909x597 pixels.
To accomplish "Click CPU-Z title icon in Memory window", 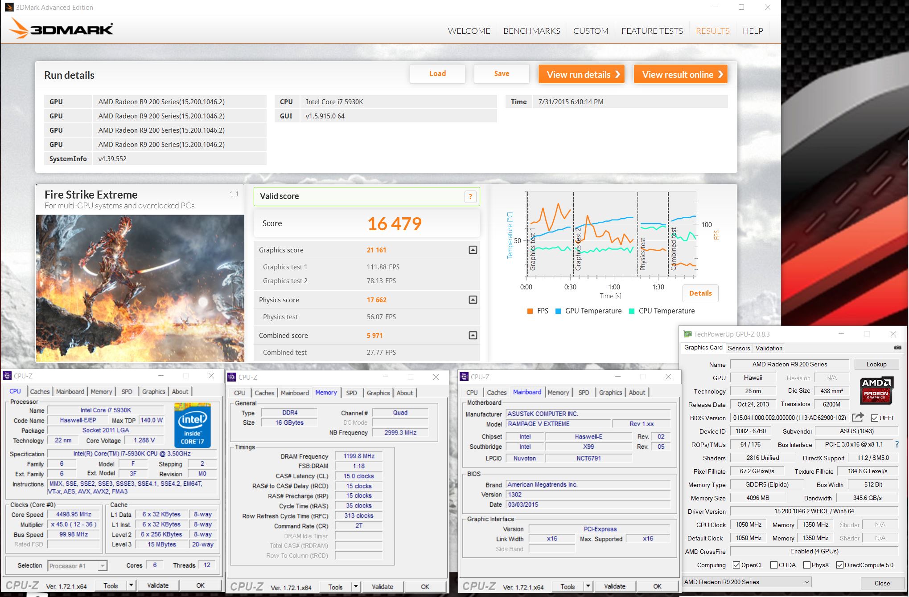I will 232,378.
